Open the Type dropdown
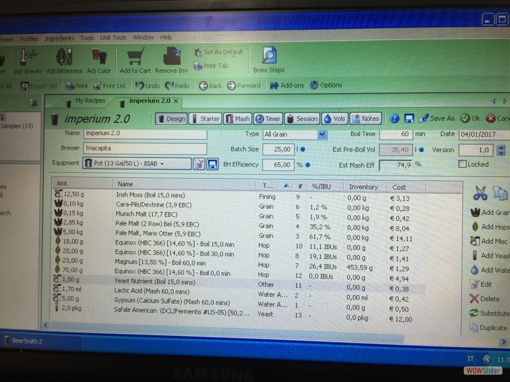 (322, 134)
